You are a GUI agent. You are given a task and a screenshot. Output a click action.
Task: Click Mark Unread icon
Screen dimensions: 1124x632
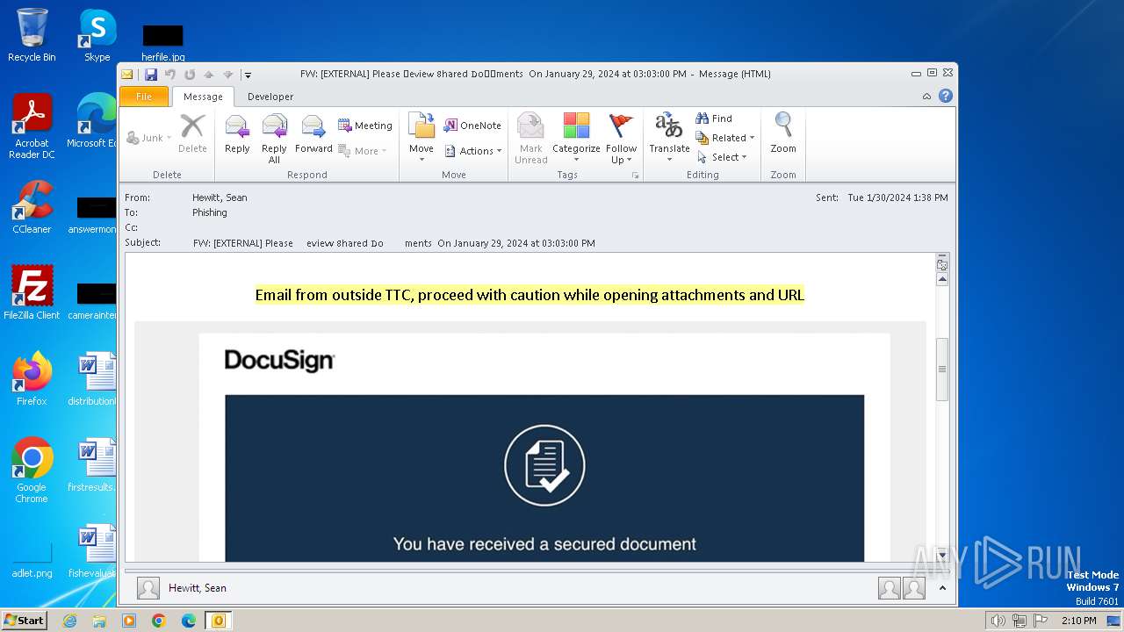pos(530,139)
